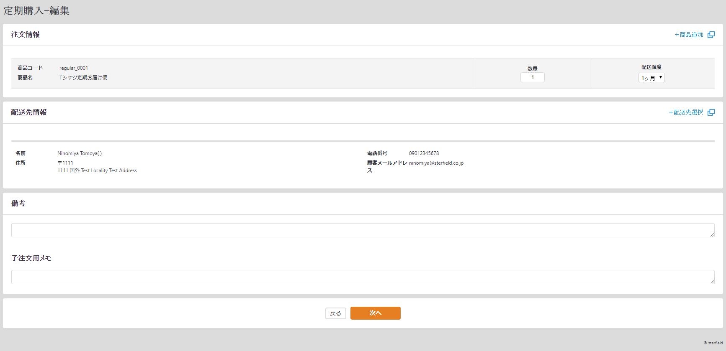Click inside the 備考 text area

click(362, 230)
